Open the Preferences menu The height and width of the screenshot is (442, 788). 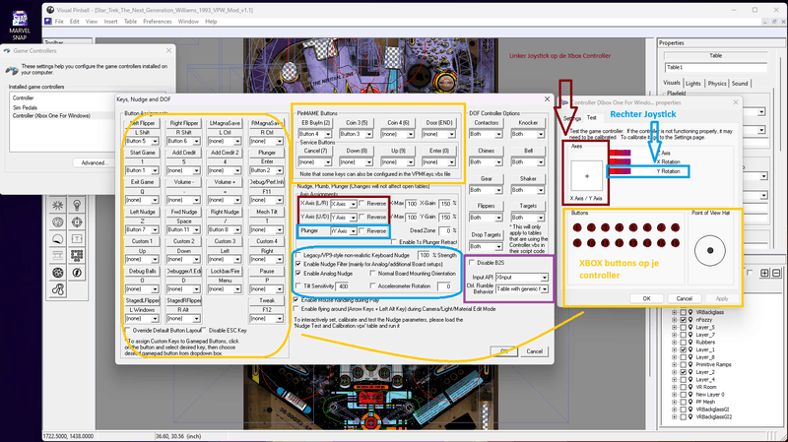(158, 22)
